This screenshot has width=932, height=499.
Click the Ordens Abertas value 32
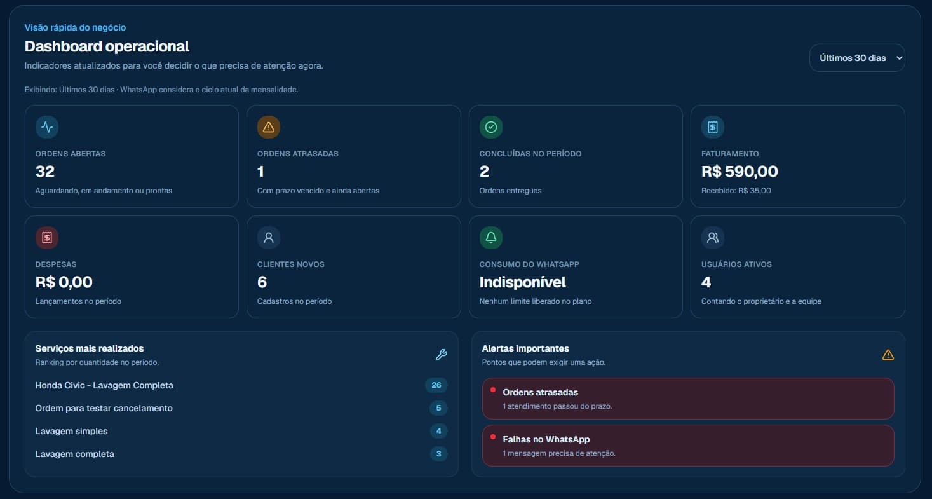[45, 172]
